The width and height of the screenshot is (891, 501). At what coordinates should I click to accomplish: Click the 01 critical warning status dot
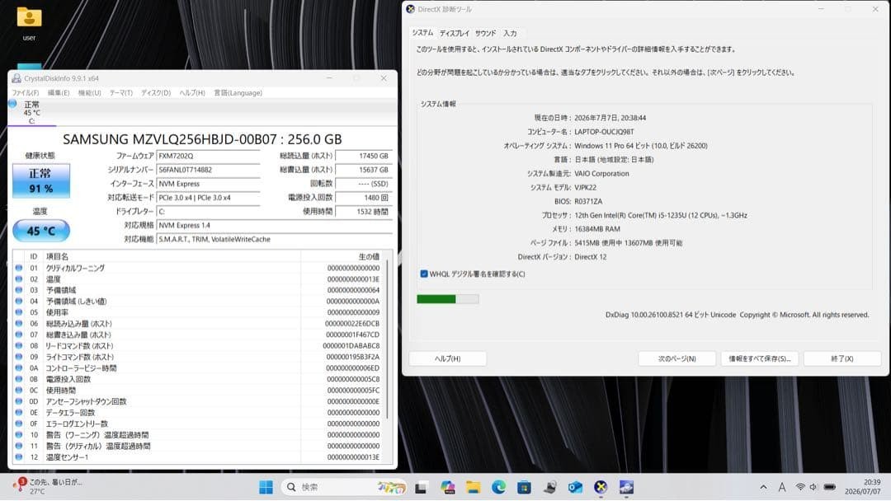pyautogui.click(x=19, y=268)
